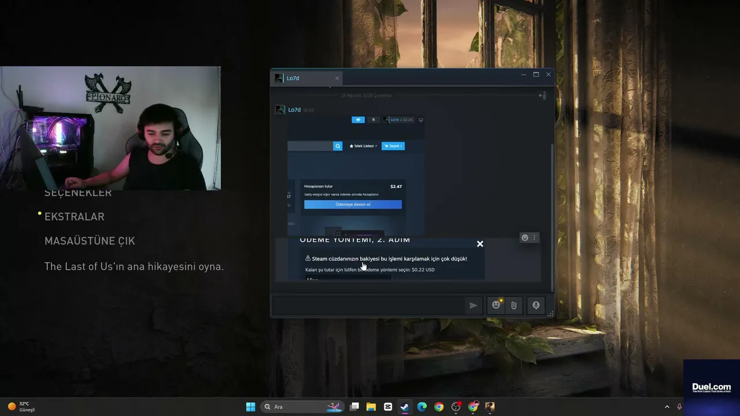
Task: Click the chat message input field
Action: click(x=369, y=305)
